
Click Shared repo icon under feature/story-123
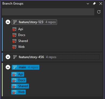point(14,41)
